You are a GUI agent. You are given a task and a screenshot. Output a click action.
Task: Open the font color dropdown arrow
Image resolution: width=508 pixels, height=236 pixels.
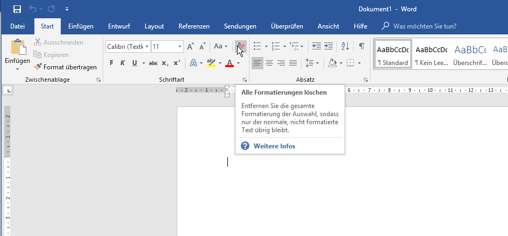[238, 63]
